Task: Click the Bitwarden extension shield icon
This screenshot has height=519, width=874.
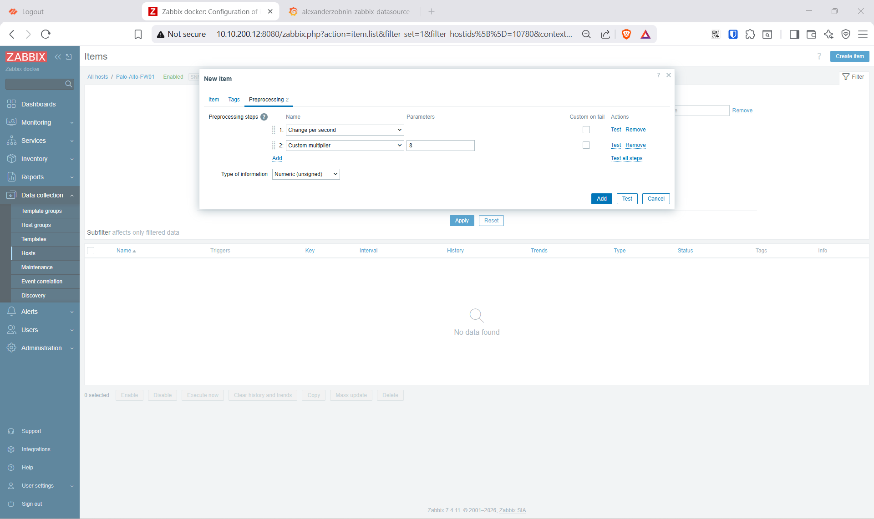Action: point(733,34)
